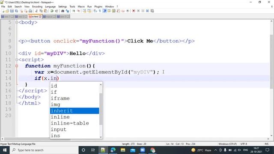
Task: Close the tri.html tab
Action: click(x=40, y=16)
